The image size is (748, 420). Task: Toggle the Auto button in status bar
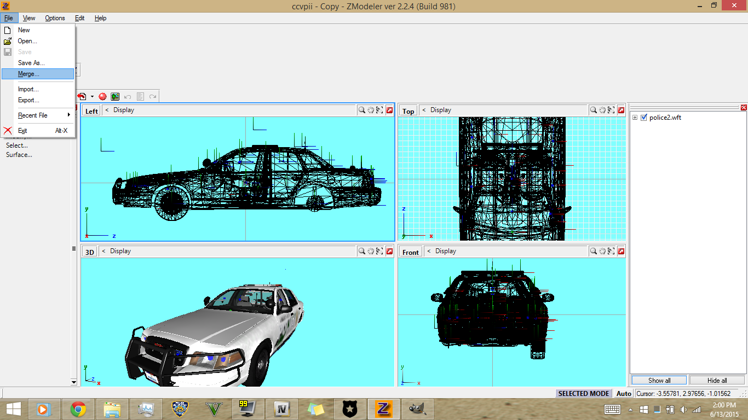tap(624, 393)
